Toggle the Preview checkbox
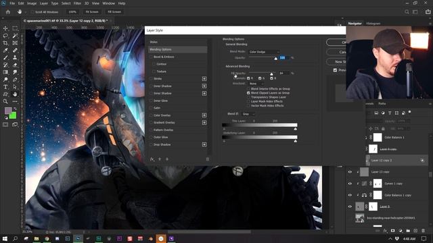The image size is (433, 243). [x=336, y=70]
